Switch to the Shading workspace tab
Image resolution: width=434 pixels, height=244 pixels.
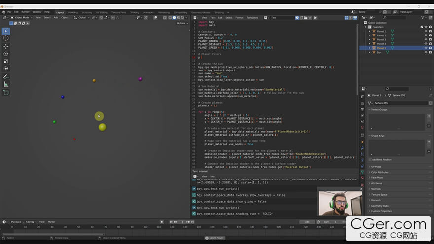[135, 12]
